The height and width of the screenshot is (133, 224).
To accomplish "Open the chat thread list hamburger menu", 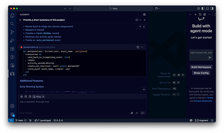I will point(20,20).
